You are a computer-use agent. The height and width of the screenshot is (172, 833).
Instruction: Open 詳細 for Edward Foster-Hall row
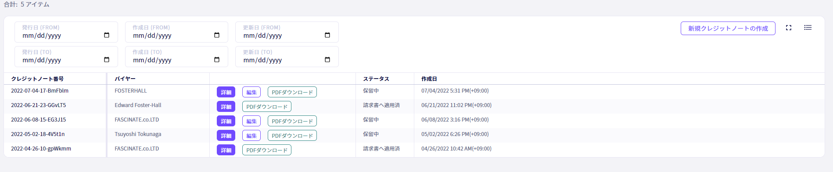(x=226, y=107)
